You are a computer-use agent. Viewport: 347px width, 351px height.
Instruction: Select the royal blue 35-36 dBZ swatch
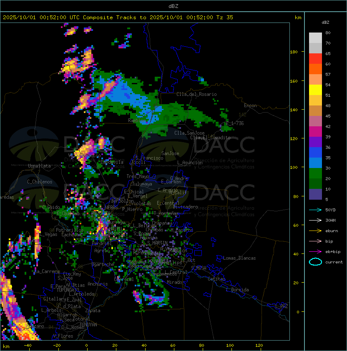(315, 152)
